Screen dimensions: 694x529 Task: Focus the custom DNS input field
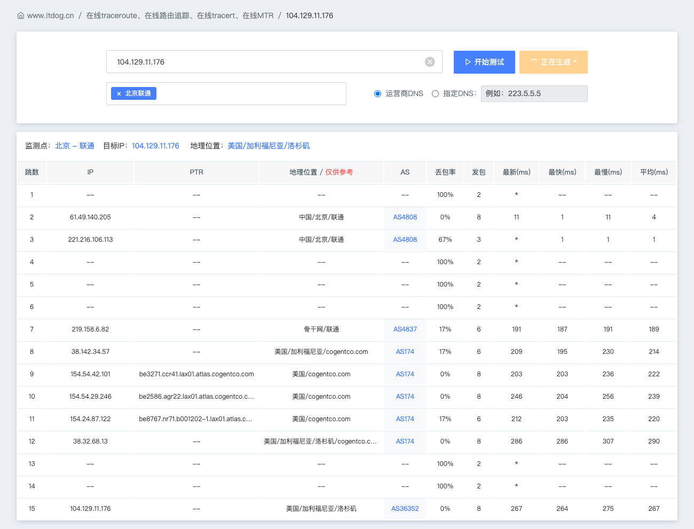click(534, 93)
